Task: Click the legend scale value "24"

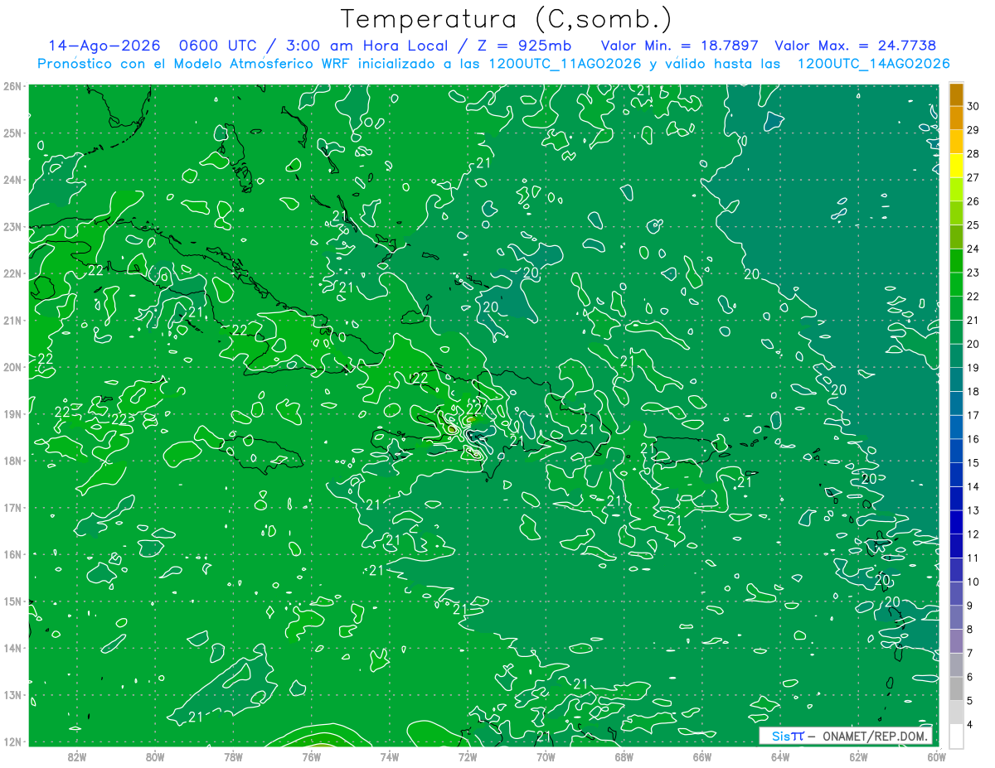Action: click(x=973, y=249)
